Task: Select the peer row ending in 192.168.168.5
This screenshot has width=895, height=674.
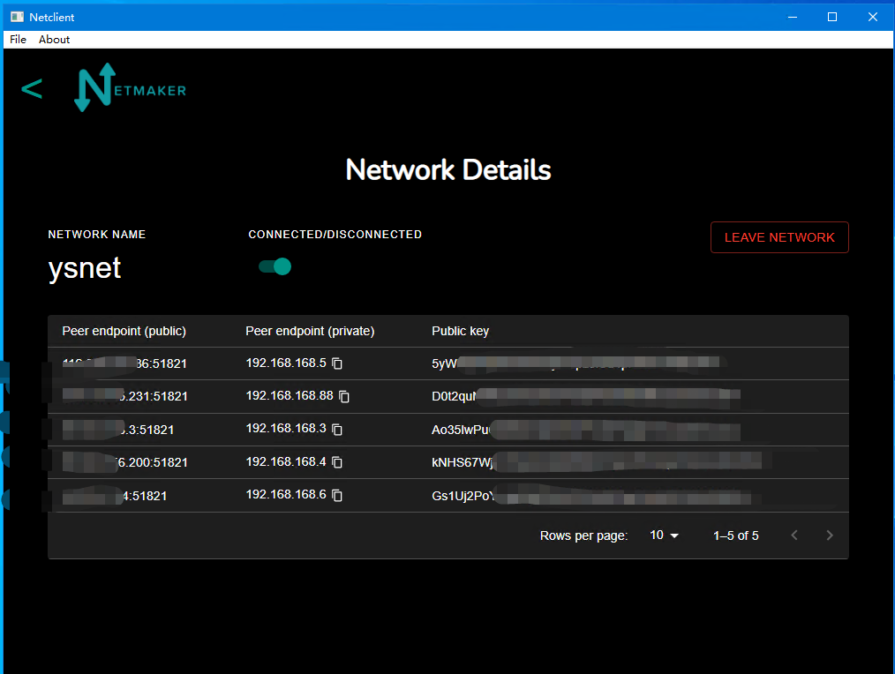Action: [177, 363]
